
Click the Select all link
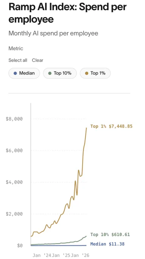(x=18, y=60)
